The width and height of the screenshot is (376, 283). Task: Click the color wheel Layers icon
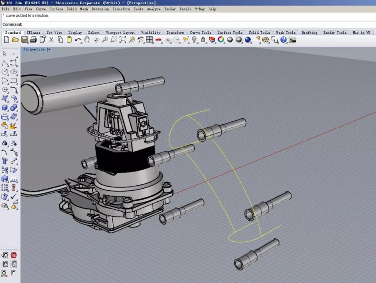221,40
